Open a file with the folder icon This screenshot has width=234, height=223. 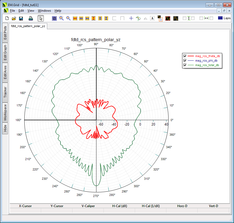[x=14, y=18]
